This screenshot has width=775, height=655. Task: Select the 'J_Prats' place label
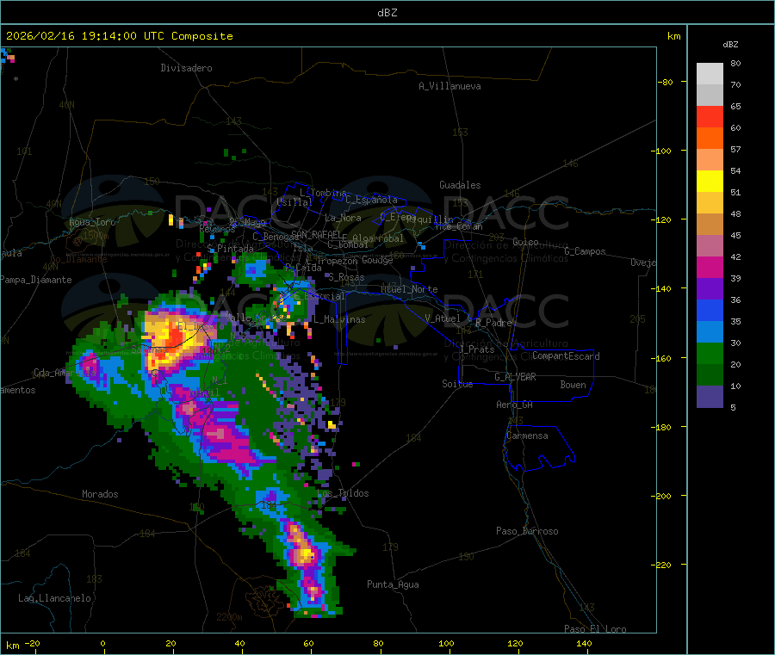click(476, 349)
